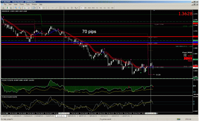Click the connection status bars icon
The width and height of the screenshot is (199, 121).
pos(179,119)
